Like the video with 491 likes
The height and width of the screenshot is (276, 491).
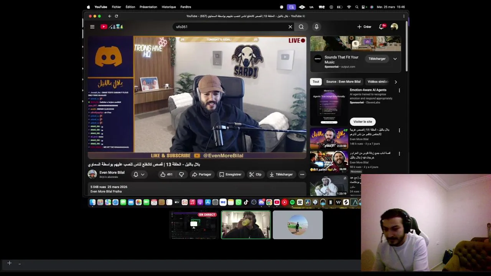coord(166,174)
